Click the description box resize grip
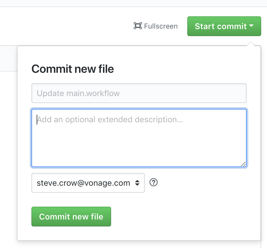This screenshot has width=267, height=248. tap(243, 164)
